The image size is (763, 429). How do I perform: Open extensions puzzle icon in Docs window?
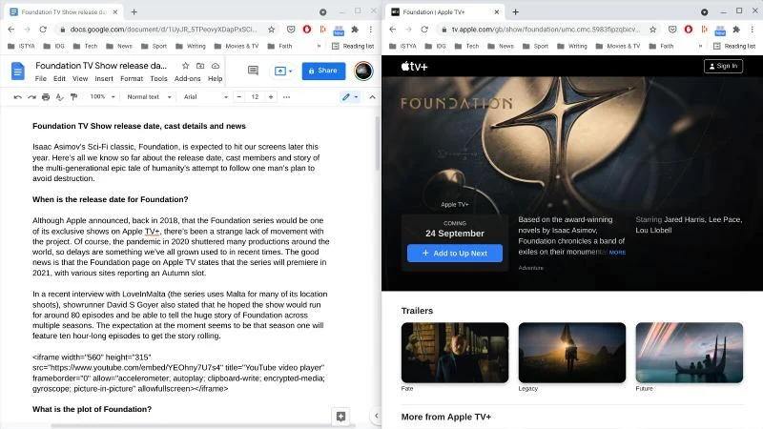click(355, 30)
